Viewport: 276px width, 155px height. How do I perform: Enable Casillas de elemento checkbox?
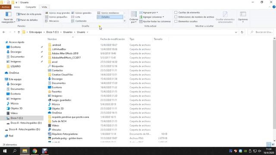pos(176,12)
